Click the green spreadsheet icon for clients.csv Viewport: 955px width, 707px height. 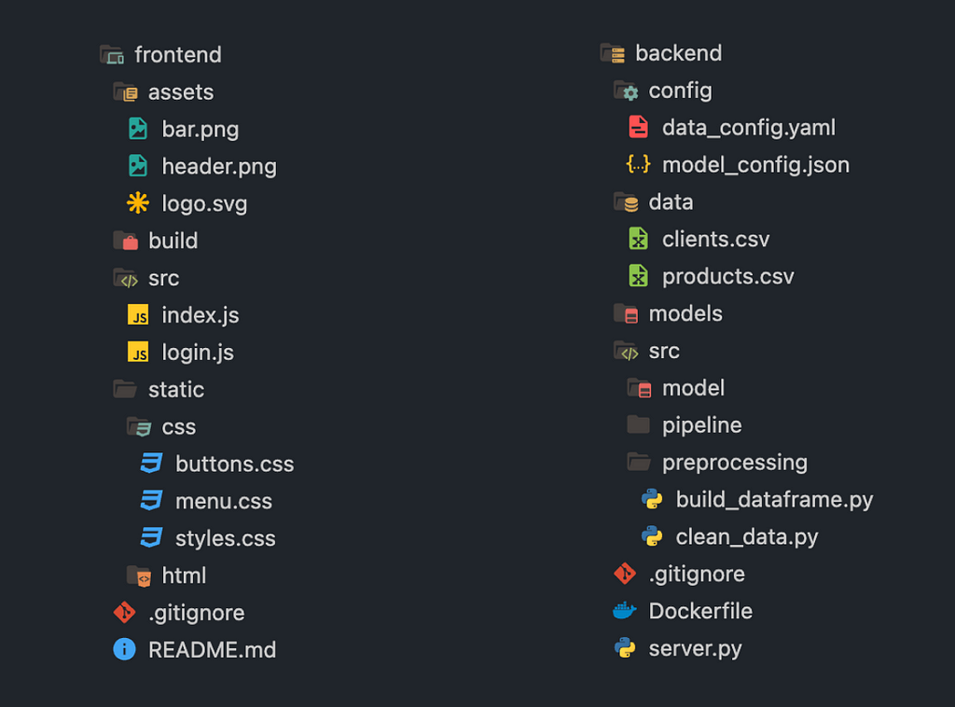(638, 239)
